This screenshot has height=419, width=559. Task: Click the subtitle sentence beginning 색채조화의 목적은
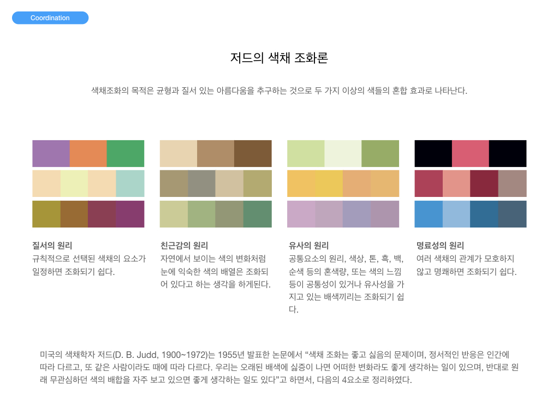(279, 91)
